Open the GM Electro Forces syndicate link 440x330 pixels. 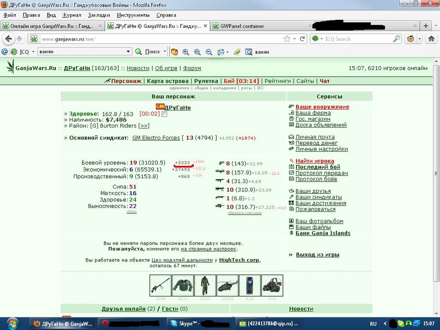click(x=156, y=138)
